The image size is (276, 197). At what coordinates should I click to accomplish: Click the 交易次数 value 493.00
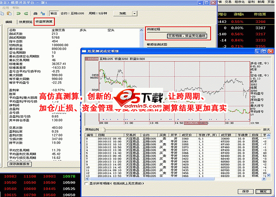[57, 127]
